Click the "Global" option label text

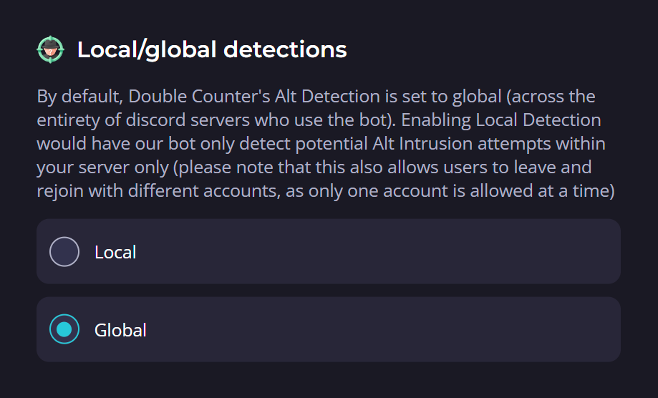(120, 330)
